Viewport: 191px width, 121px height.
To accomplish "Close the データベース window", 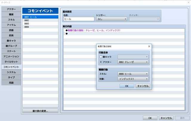I will [188, 2].
